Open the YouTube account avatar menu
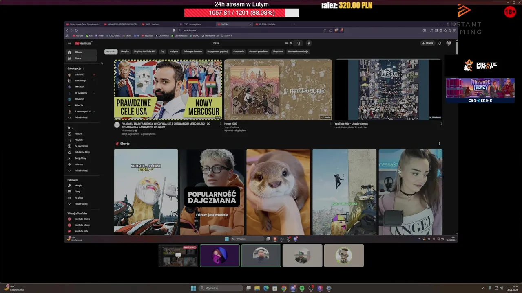The height and width of the screenshot is (293, 522). point(449,43)
